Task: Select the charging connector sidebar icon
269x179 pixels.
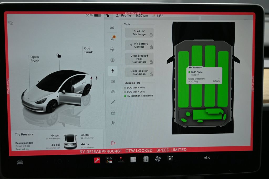Action: pos(113,102)
